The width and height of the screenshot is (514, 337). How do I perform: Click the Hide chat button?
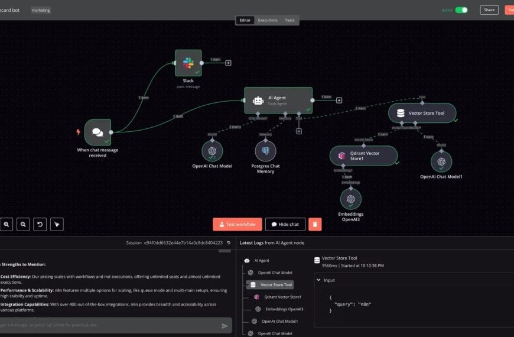pos(285,225)
